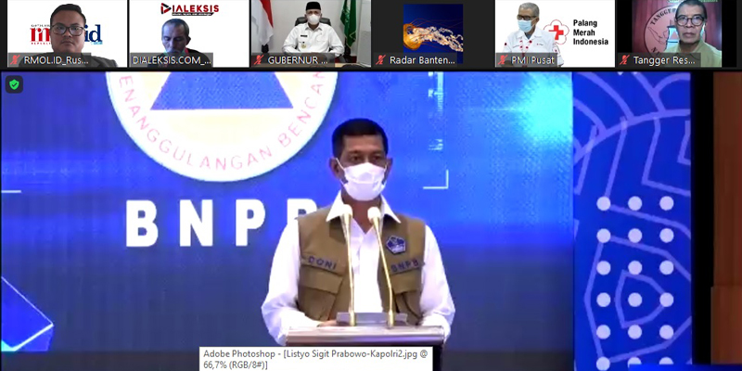Viewport: 742px width, 371px height.
Task: Click the muted mic icon beside GUBERNUR name
Action: (x=258, y=60)
